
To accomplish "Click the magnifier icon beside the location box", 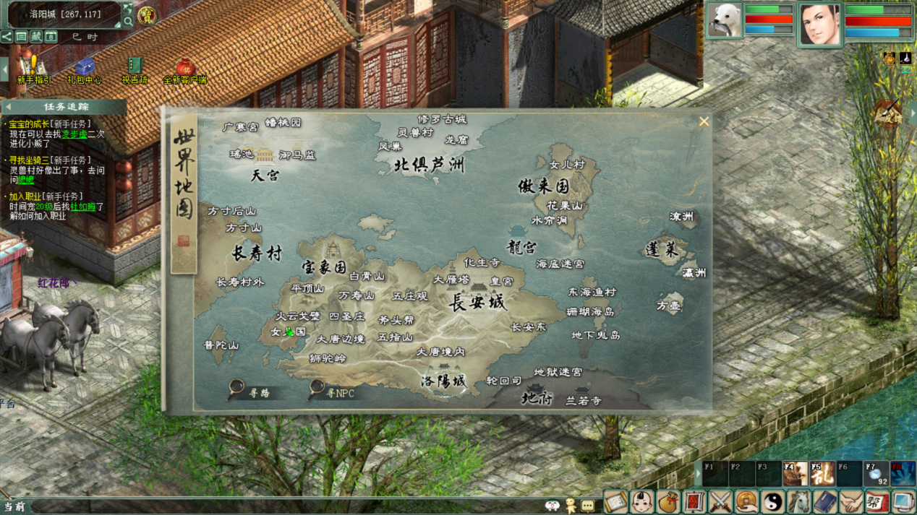I will pyautogui.click(x=128, y=22).
